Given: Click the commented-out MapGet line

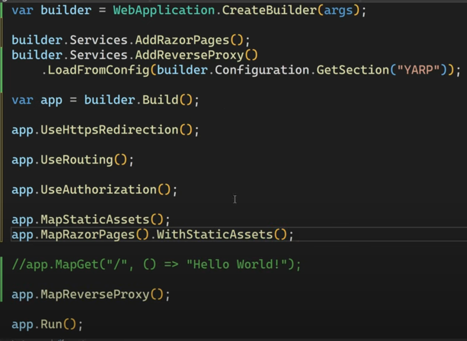Looking at the screenshot, I should (x=157, y=265).
